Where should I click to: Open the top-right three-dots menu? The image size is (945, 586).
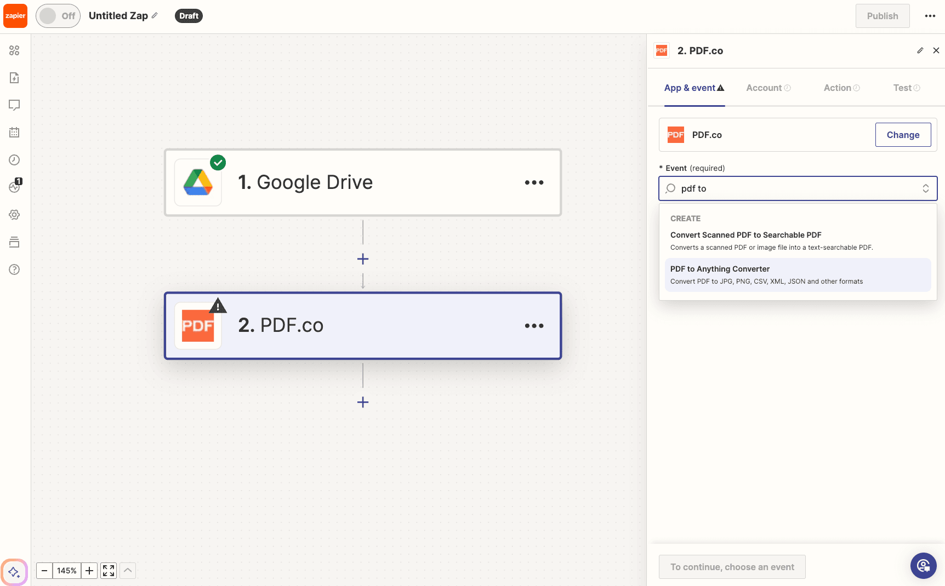[930, 16]
